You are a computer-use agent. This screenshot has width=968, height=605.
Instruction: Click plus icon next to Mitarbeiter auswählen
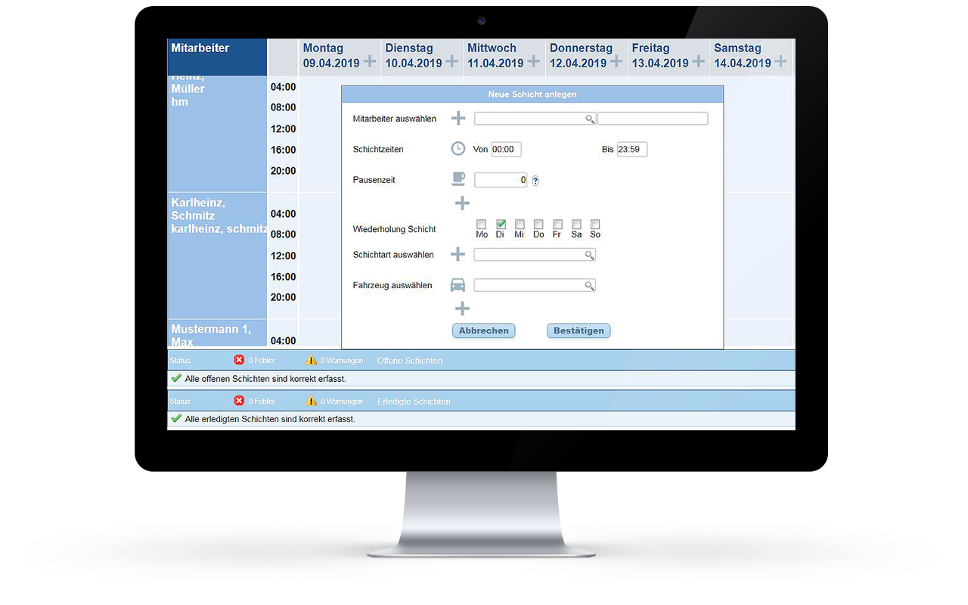[x=458, y=119]
